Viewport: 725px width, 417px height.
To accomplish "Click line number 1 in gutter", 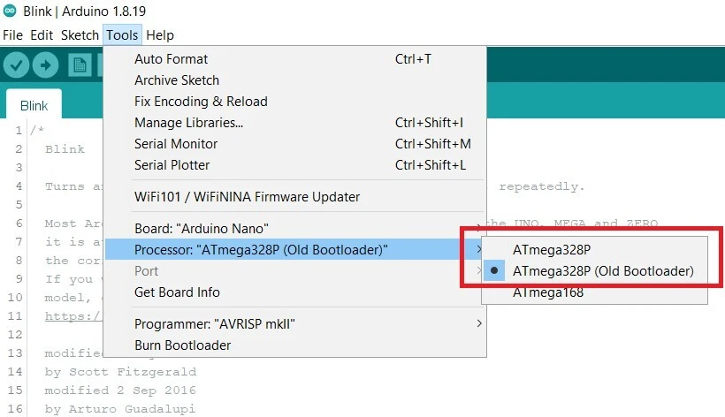I will coord(19,130).
